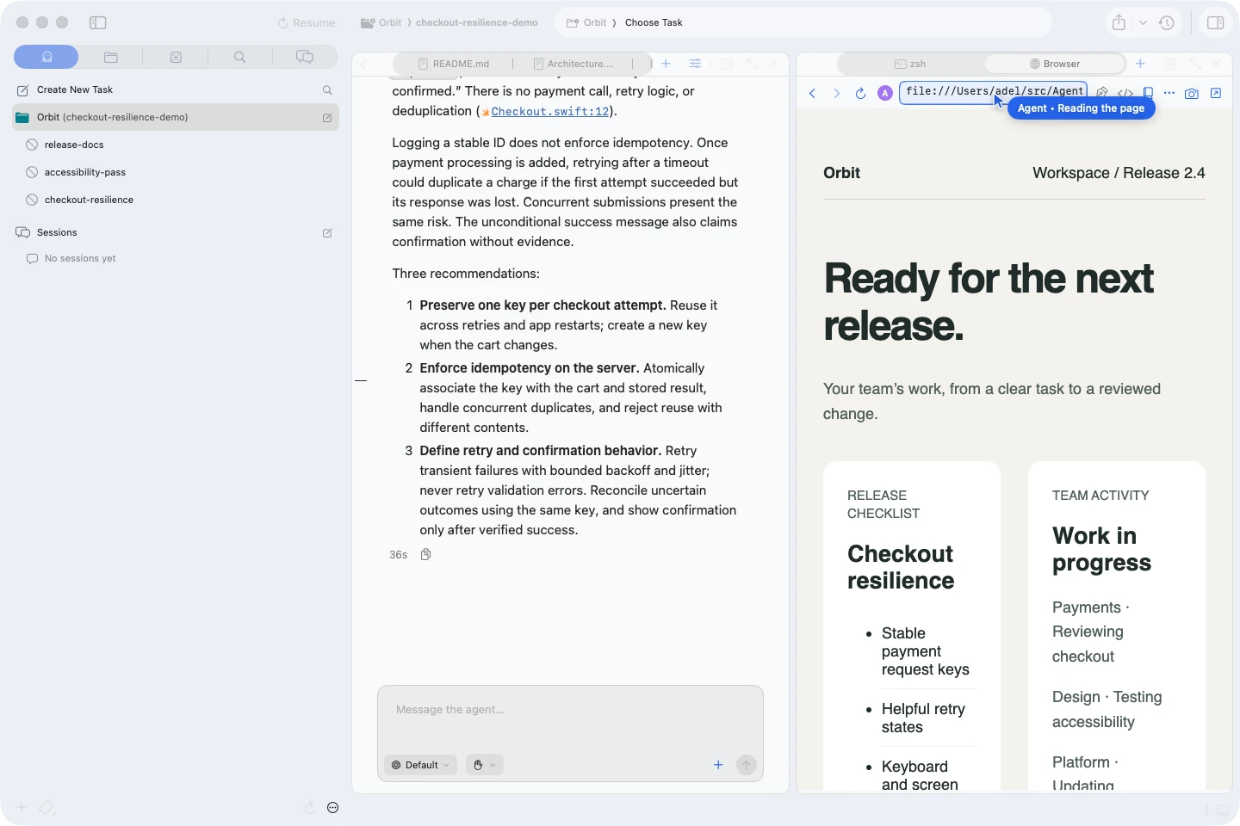Open the chat sessions sidebar tab

point(305,57)
